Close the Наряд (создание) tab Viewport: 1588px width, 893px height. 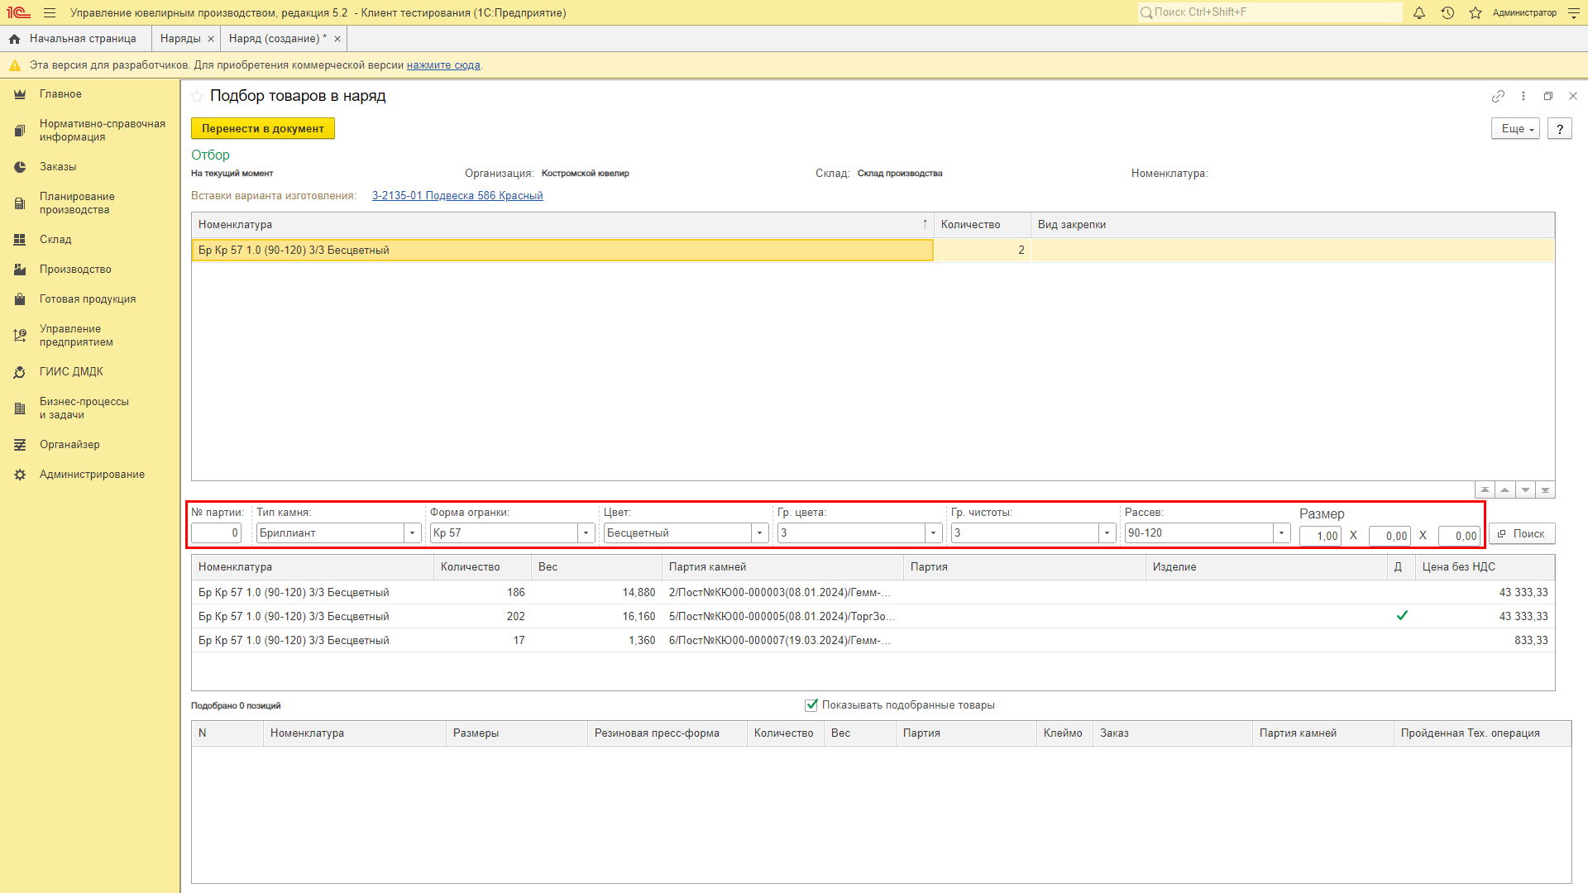(337, 39)
